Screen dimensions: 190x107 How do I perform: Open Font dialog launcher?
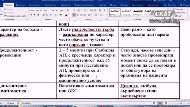pyautogui.click(x=70, y=19)
